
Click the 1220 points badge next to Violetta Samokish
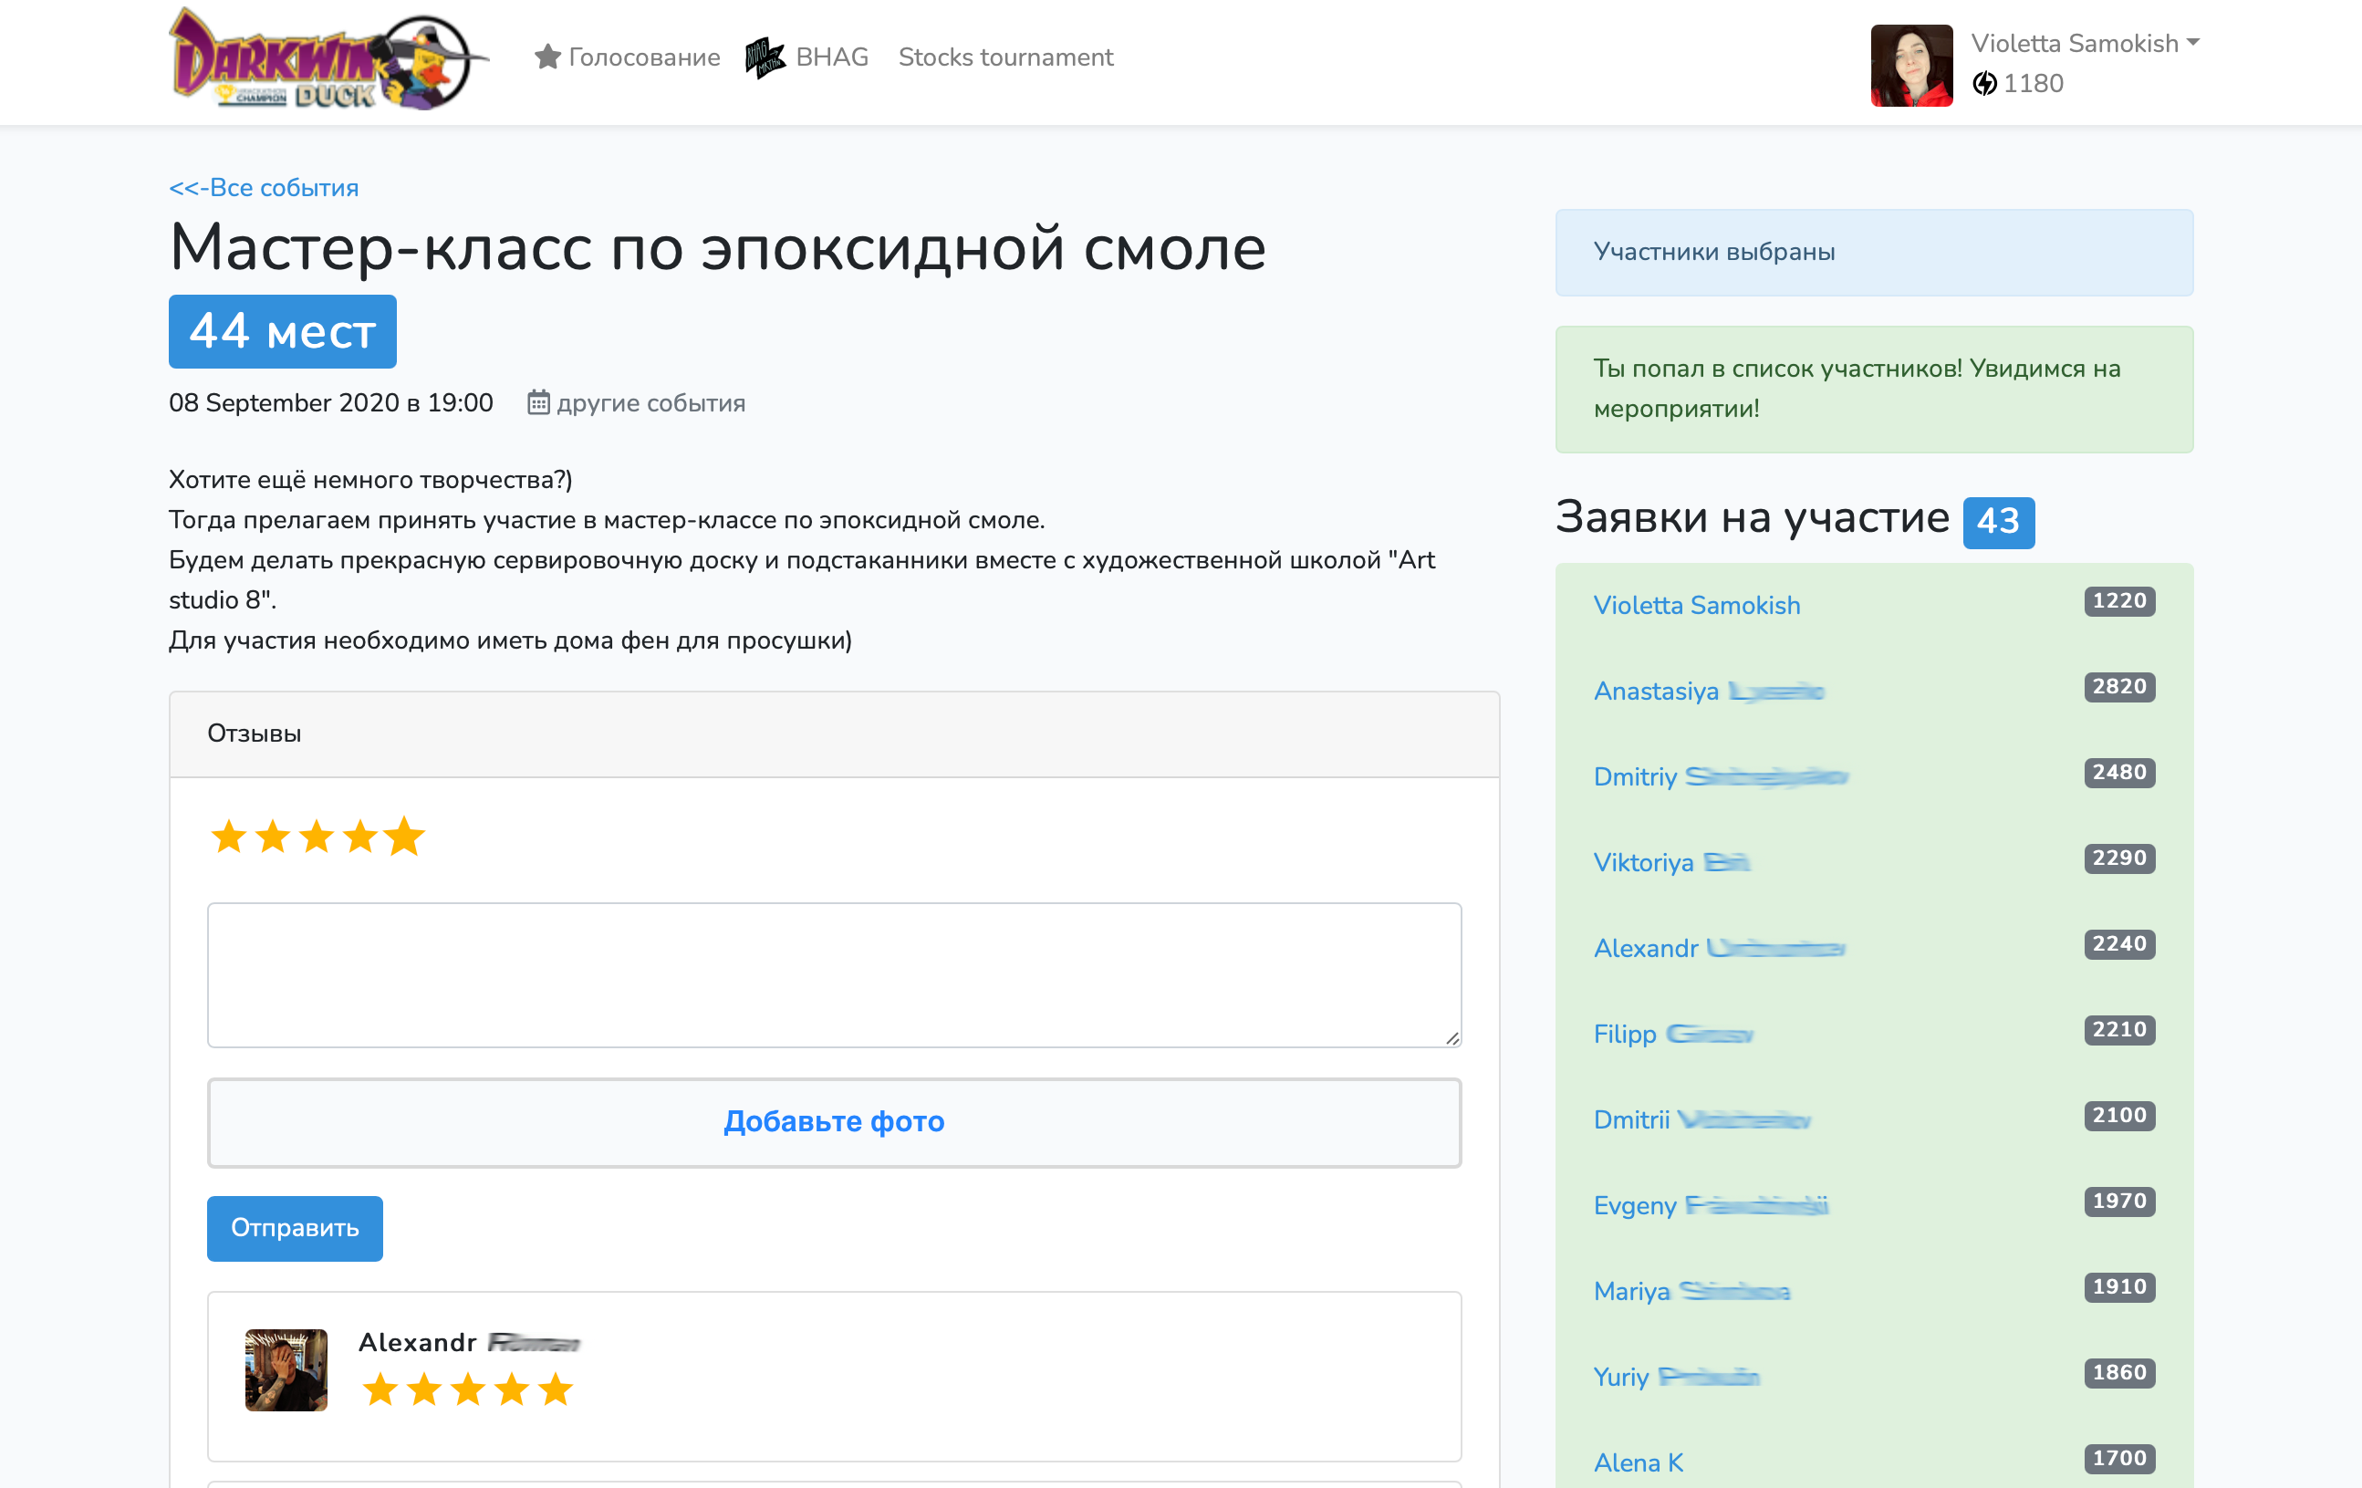pos(2117,600)
